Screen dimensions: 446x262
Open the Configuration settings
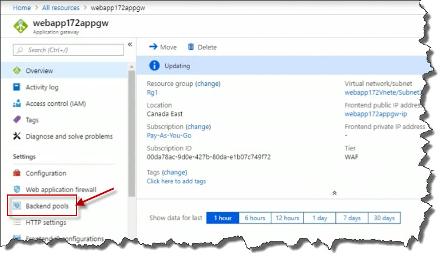[x=46, y=173]
